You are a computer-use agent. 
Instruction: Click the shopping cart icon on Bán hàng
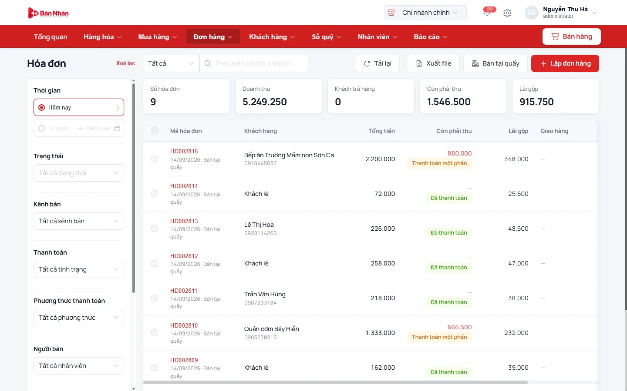click(x=555, y=36)
